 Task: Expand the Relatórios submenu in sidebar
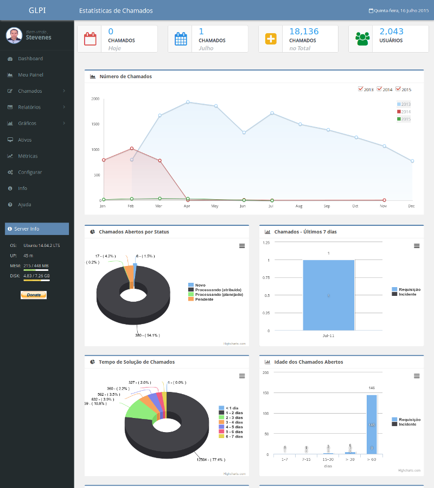(x=64, y=107)
